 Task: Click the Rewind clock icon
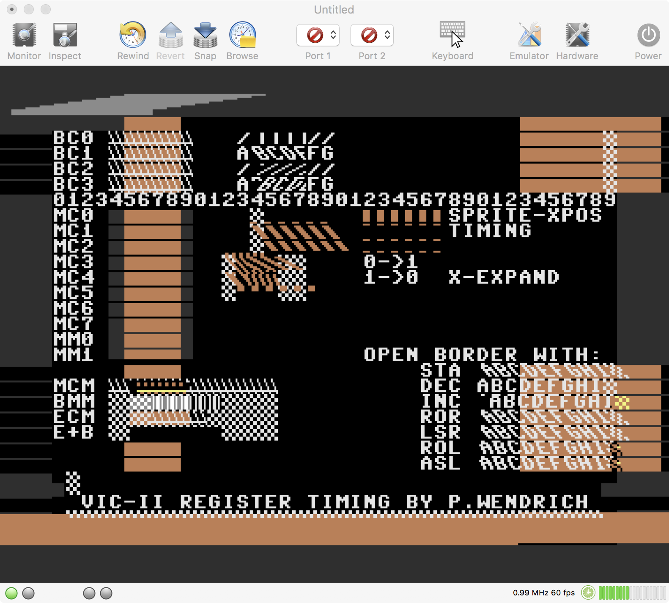pyautogui.click(x=133, y=35)
